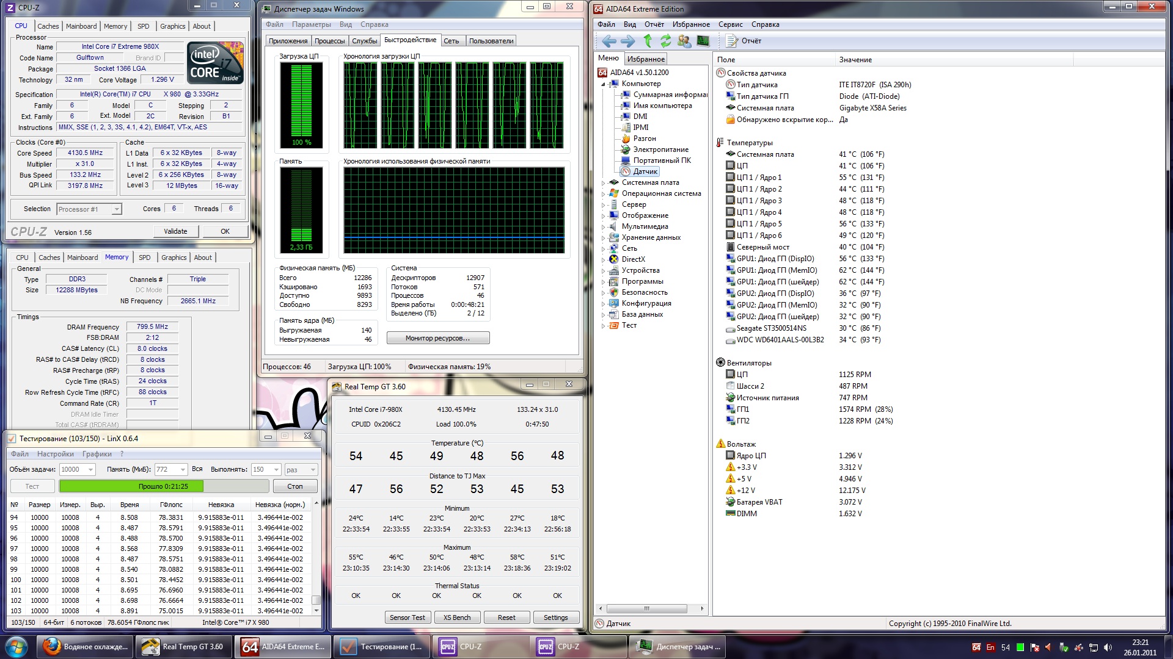Click the AIDA64 tree horizontal scrollbar
This screenshot has height=659, width=1173.
point(652,608)
